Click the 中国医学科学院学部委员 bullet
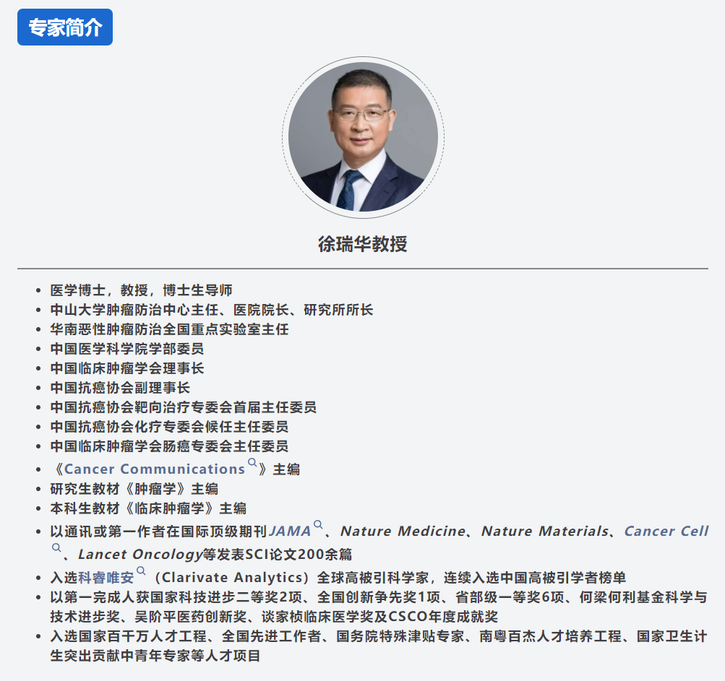 [x=126, y=349]
